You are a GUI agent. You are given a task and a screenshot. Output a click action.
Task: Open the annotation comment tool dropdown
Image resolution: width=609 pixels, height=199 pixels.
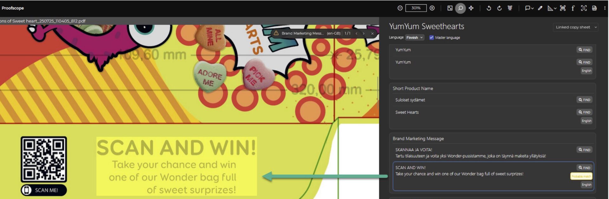pyautogui.click(x=529, y=8)
